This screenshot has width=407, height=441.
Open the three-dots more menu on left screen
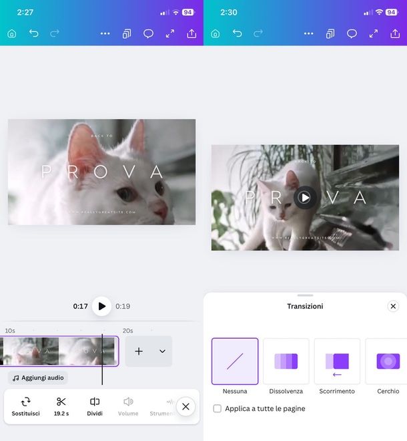point(105,33)
